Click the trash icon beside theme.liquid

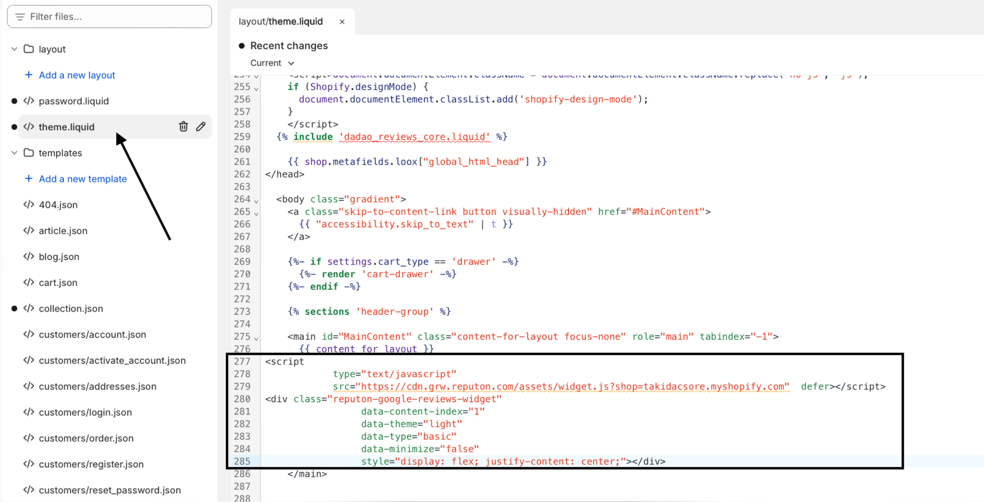[183, 126]
